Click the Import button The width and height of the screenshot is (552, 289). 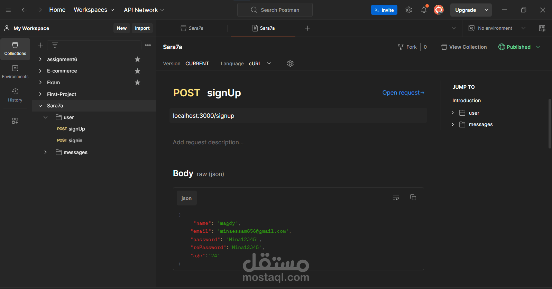(142, 28)
